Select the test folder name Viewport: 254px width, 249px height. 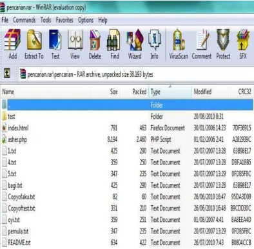[x=12, y=117]
